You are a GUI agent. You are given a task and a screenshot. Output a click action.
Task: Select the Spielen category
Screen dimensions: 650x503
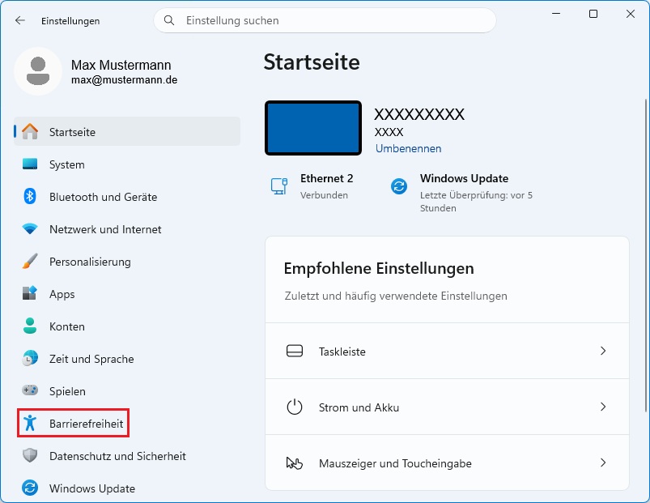click(127, 390)
